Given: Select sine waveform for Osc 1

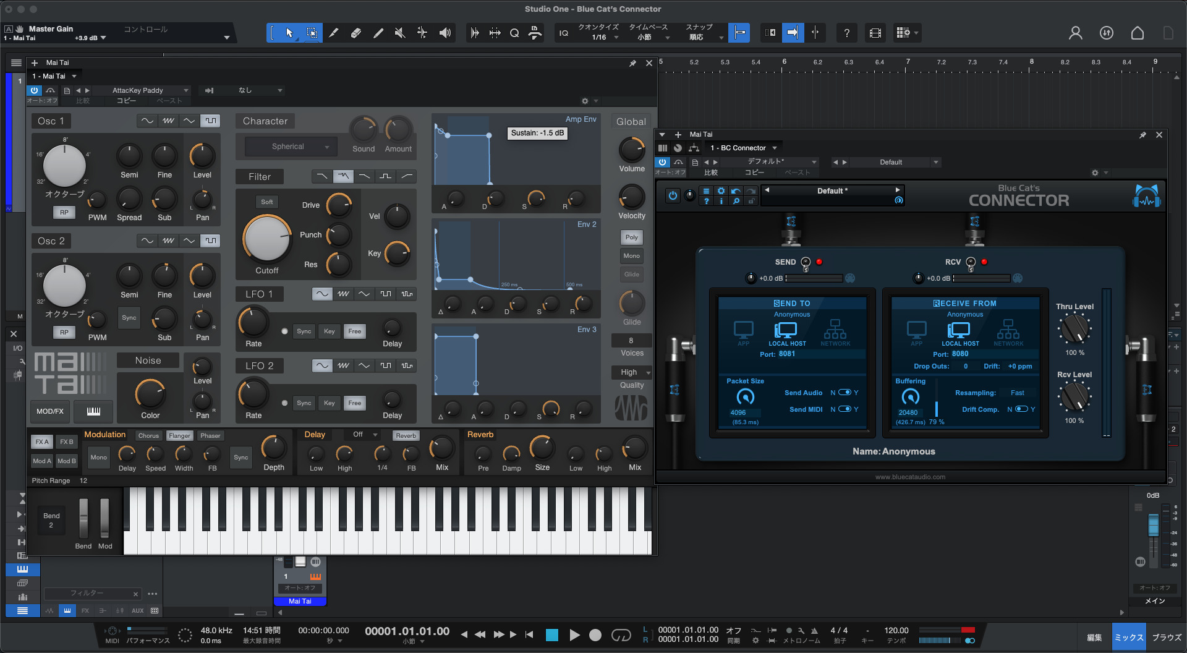Looking at the screenshot, I should pyautogui.click(x=147, y=121).
